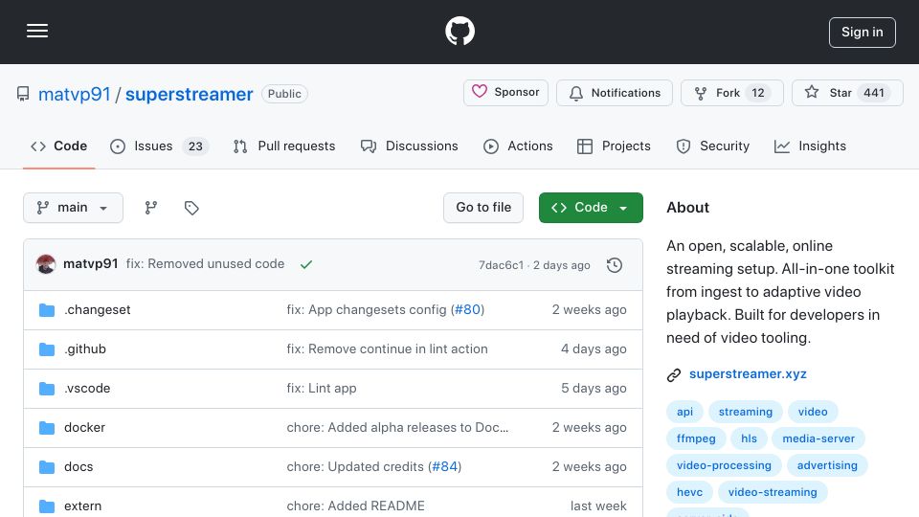Open the Projects tab
This screenshot has width=919, height=517.
tap(614, 146)
